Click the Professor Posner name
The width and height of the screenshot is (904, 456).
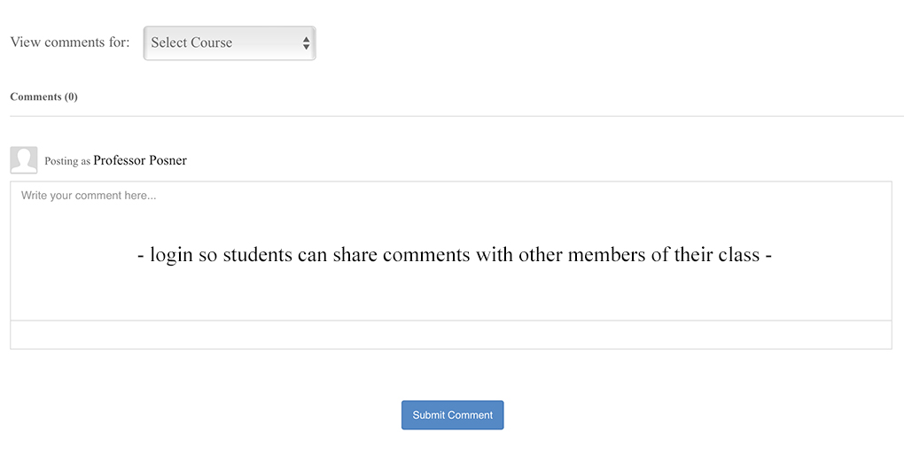click(x=140, y=160)
